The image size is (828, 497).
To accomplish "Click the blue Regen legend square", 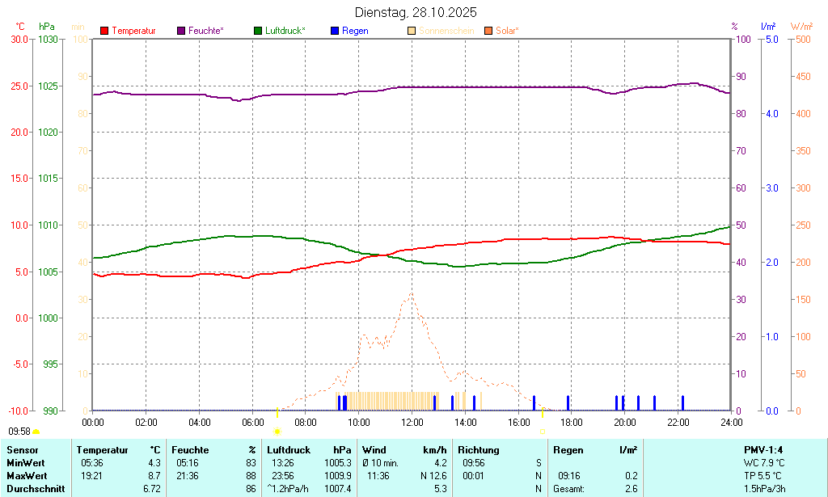I will click(x=335, y=31).
